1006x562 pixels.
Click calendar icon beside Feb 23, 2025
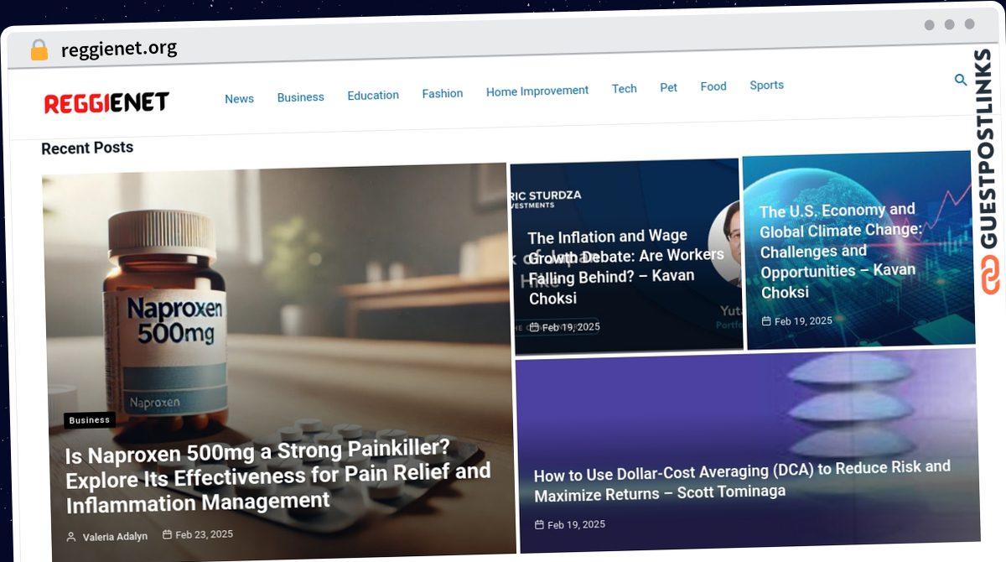click(167, 534)
